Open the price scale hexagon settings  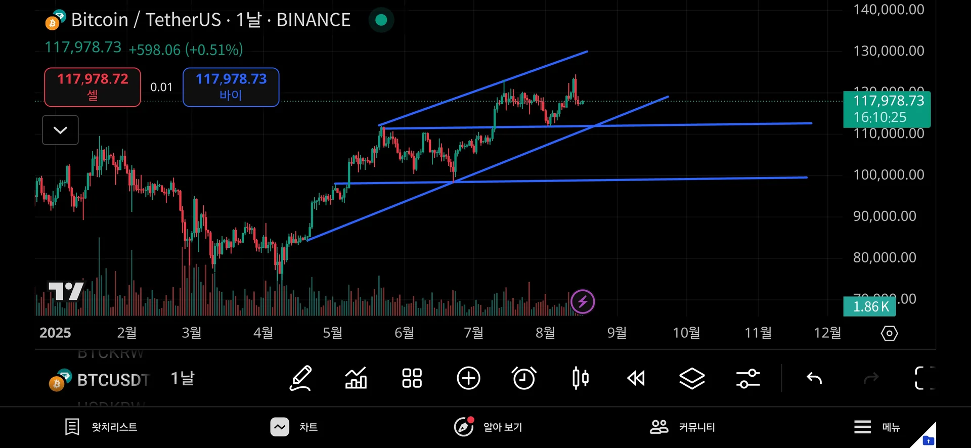(x=889, y=333)
